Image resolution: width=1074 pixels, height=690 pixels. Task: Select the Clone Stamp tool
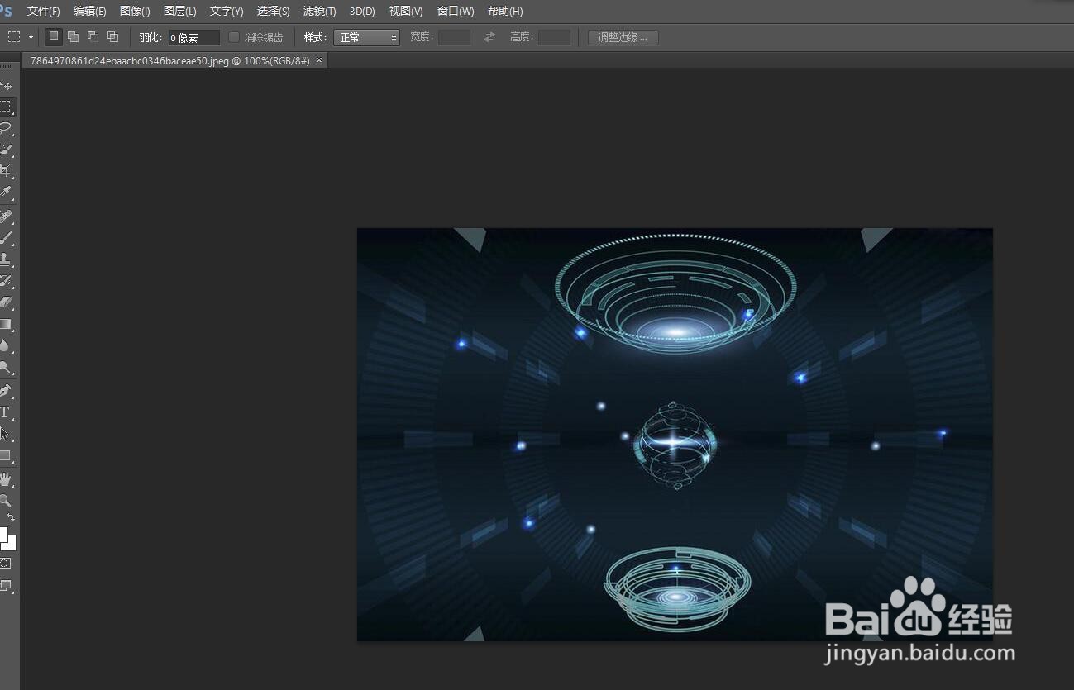click(x=7, y=259)
